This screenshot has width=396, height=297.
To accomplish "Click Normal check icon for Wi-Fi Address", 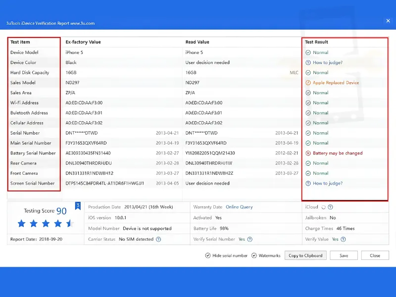I will tap(308, 103).
